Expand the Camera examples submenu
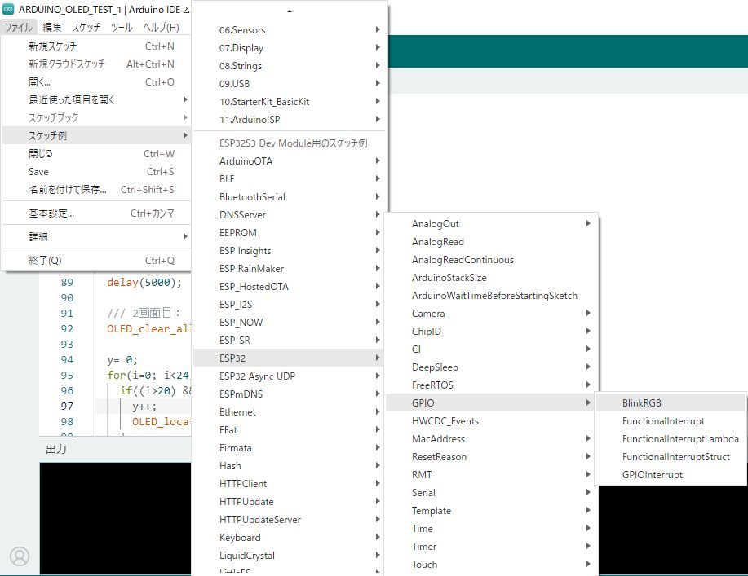Screen dimensions: 748x576 point(428,314)
